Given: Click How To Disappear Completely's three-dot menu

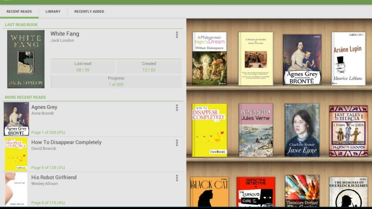Looking at the screenshot, I should point(177,143).
